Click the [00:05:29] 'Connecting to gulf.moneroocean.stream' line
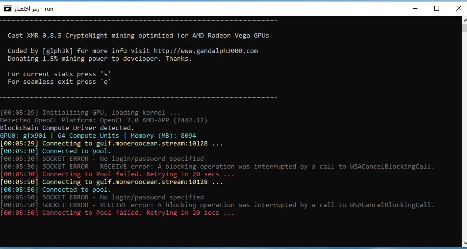Image resolution: width=467 pixels, height=249 pixels. [x=112, y=144]
